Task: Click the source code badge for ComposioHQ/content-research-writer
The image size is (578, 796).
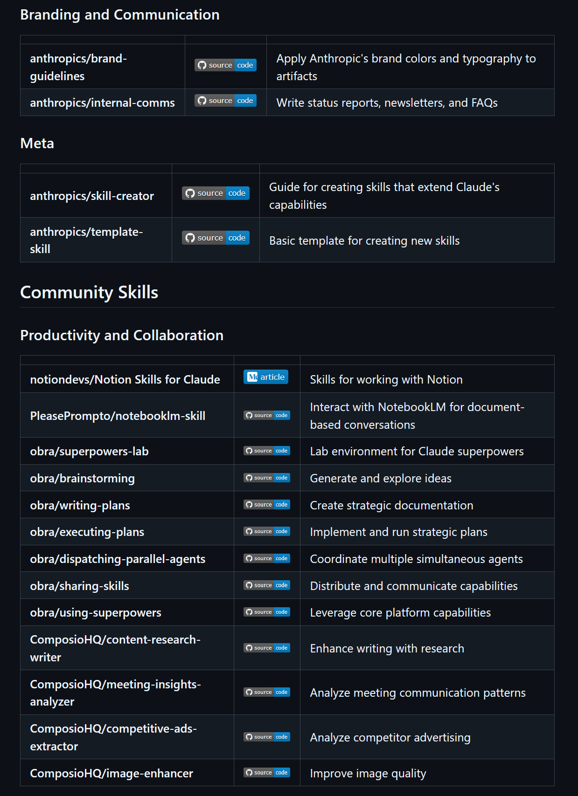Action: click(267, 648)
